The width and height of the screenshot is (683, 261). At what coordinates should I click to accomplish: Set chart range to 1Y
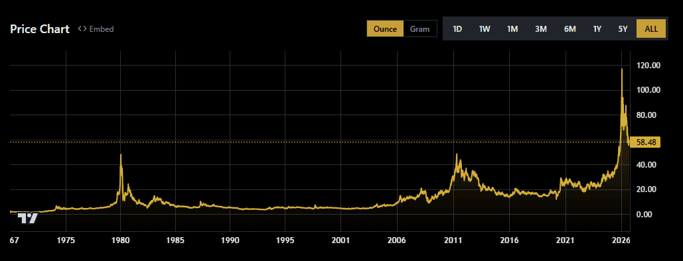point(597,29)
